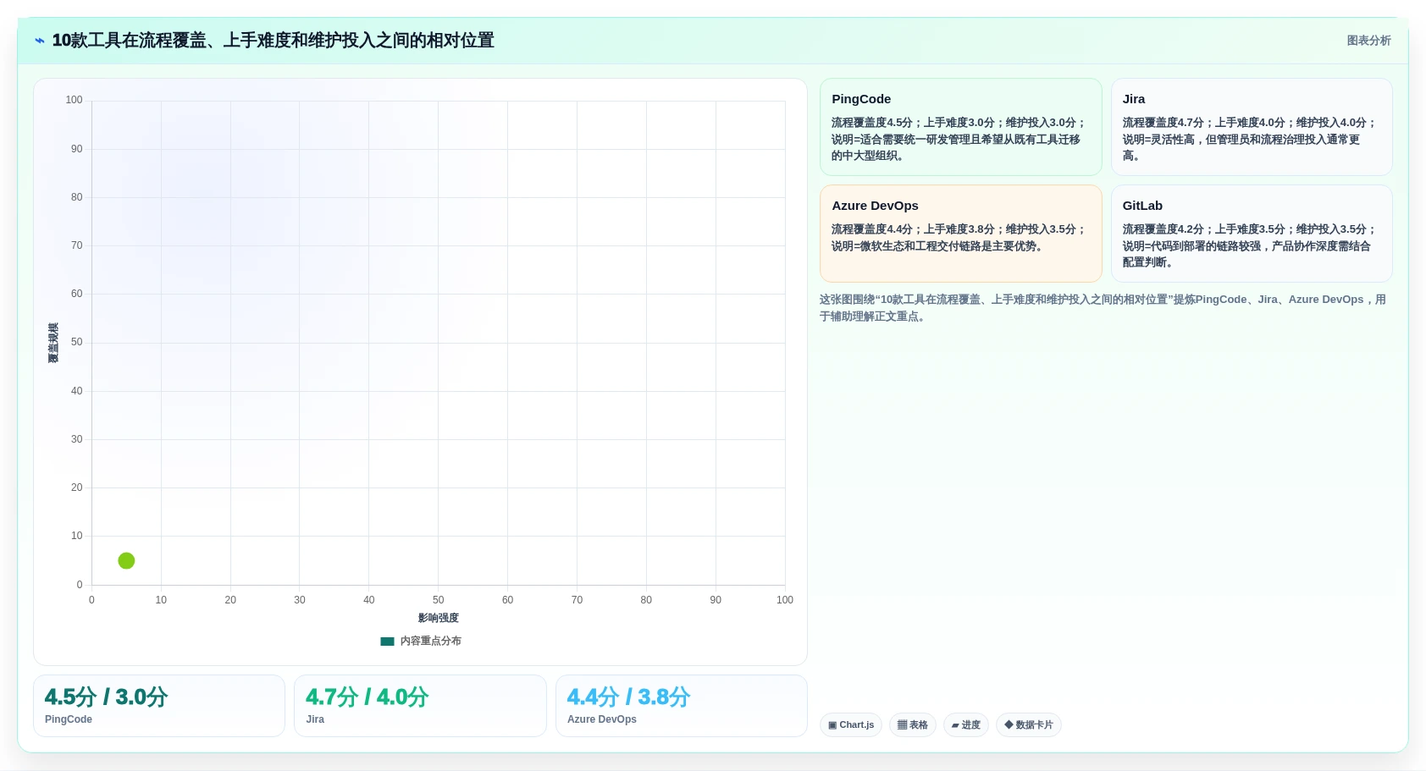This screenshot has height=771, width=1426.
Task: Click the text 流程覆盖度4.7分 in Jira card
Action: [1163, 123]
